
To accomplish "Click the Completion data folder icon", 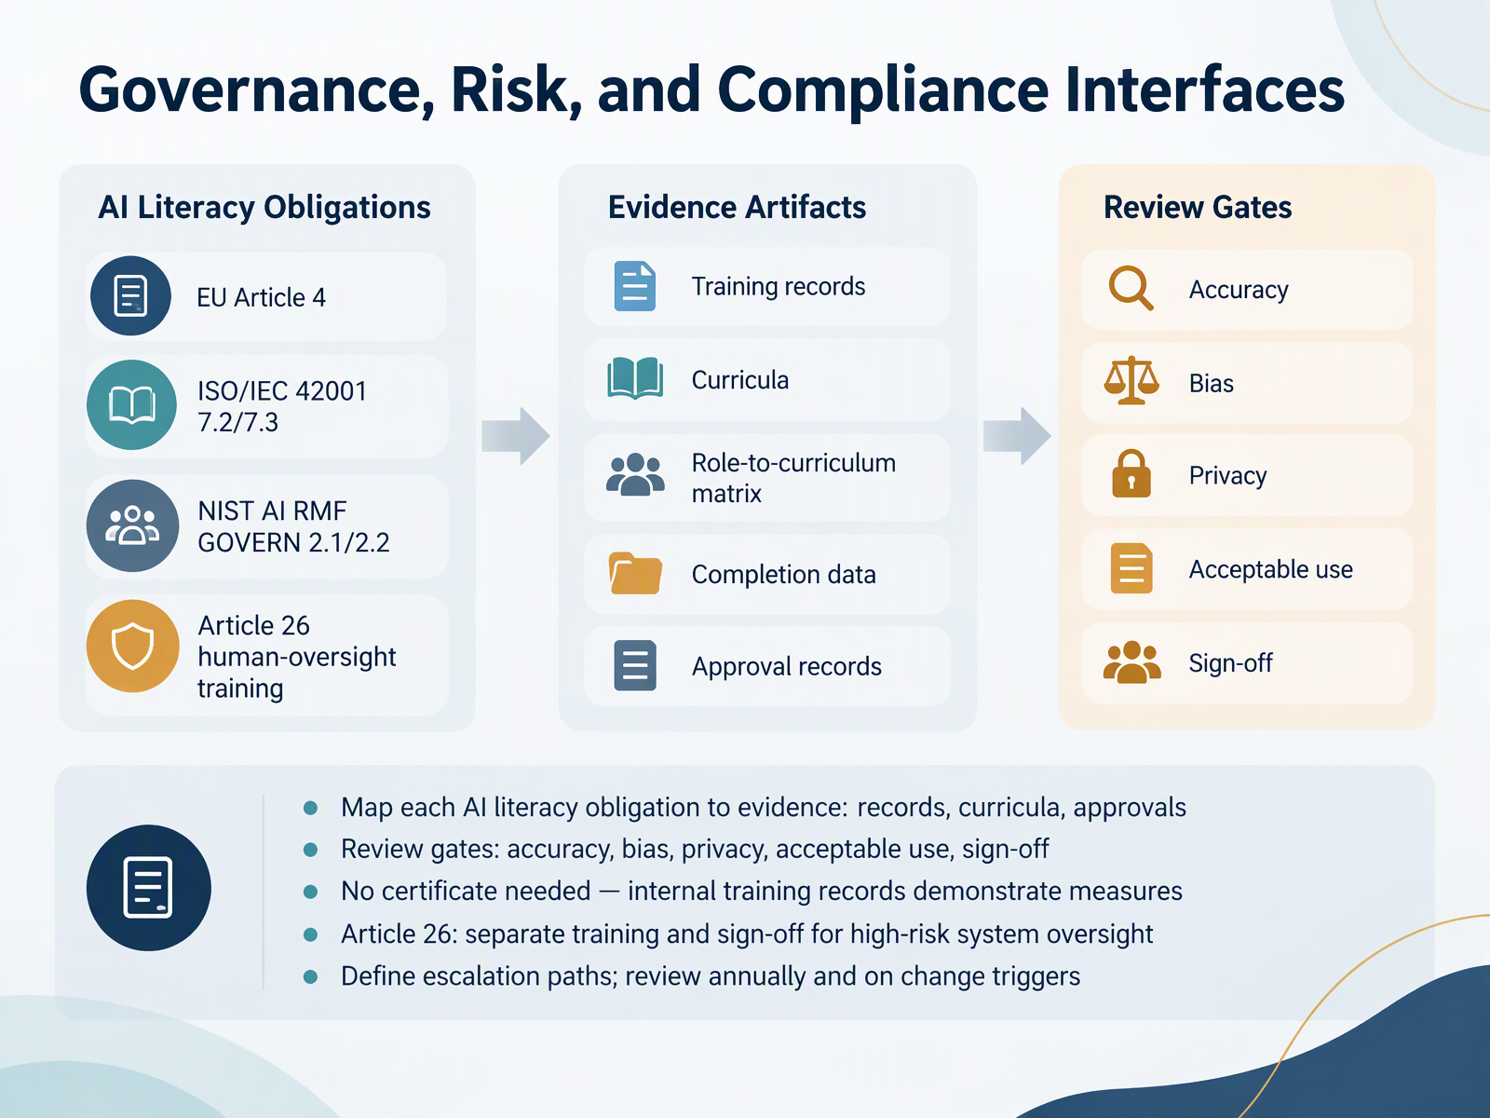I will [635, 573].
